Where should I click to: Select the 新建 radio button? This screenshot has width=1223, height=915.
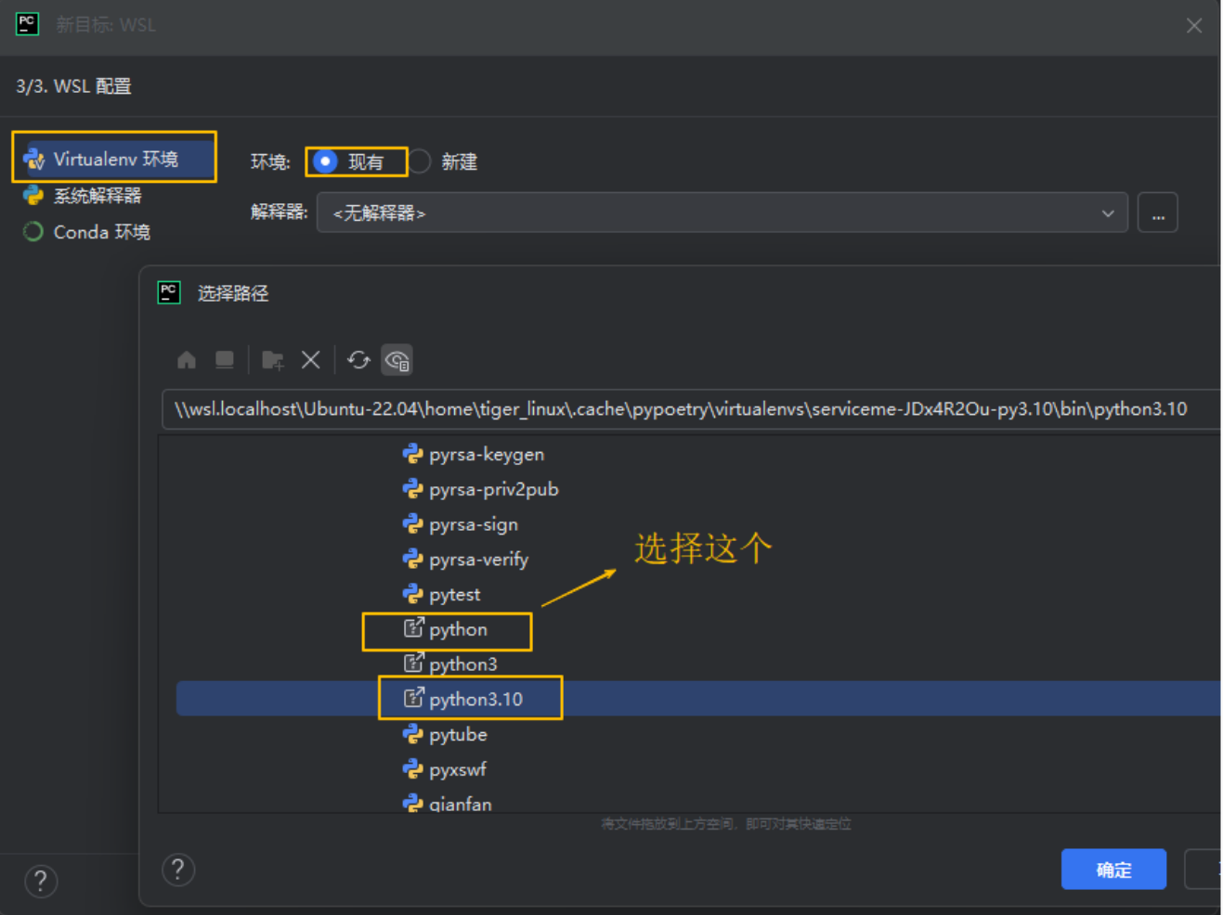coord(421,161)
